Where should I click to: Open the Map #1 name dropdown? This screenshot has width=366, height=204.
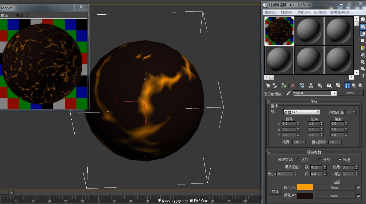click(334, 93)
